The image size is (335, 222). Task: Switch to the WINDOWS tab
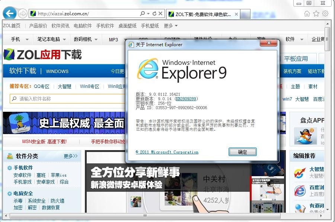tap(57, 71)
